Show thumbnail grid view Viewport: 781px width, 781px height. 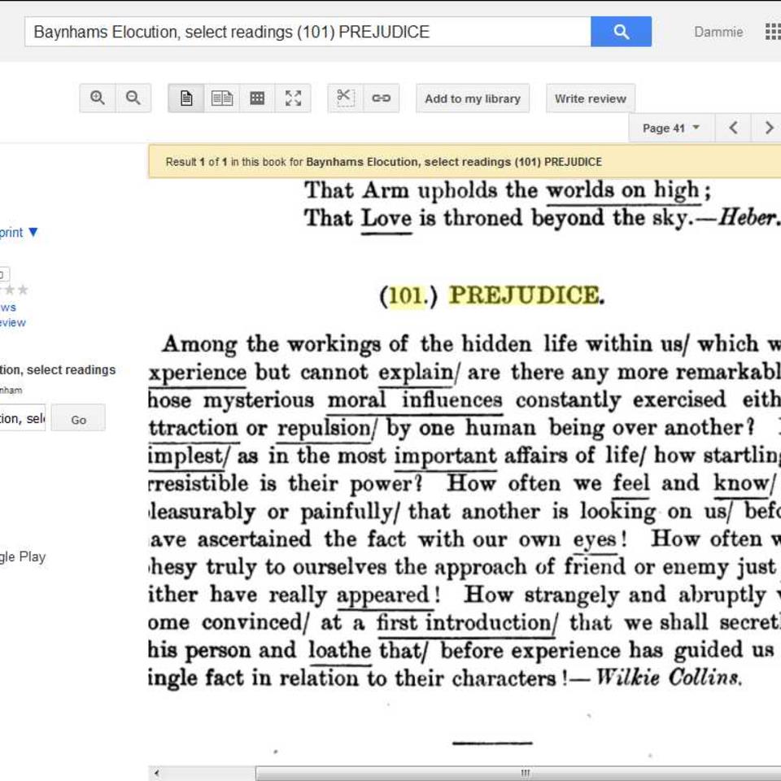[x=257, y=98]
